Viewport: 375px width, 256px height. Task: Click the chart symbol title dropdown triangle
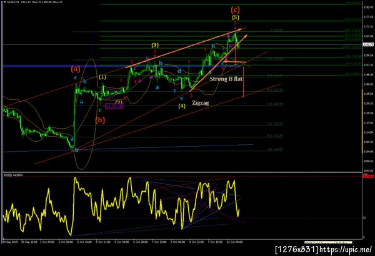4,2
